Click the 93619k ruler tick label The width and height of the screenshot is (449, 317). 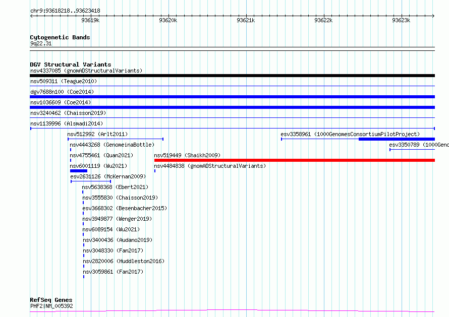[90, 20]
